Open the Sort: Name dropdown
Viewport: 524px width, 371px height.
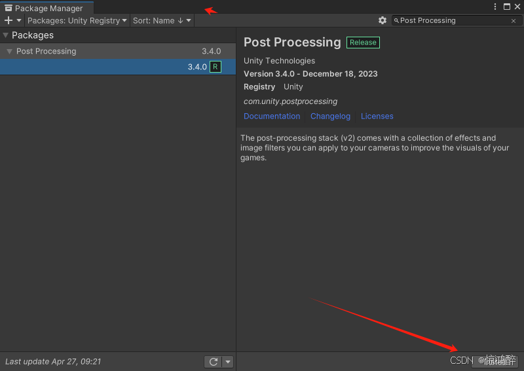tap(162, 21)
